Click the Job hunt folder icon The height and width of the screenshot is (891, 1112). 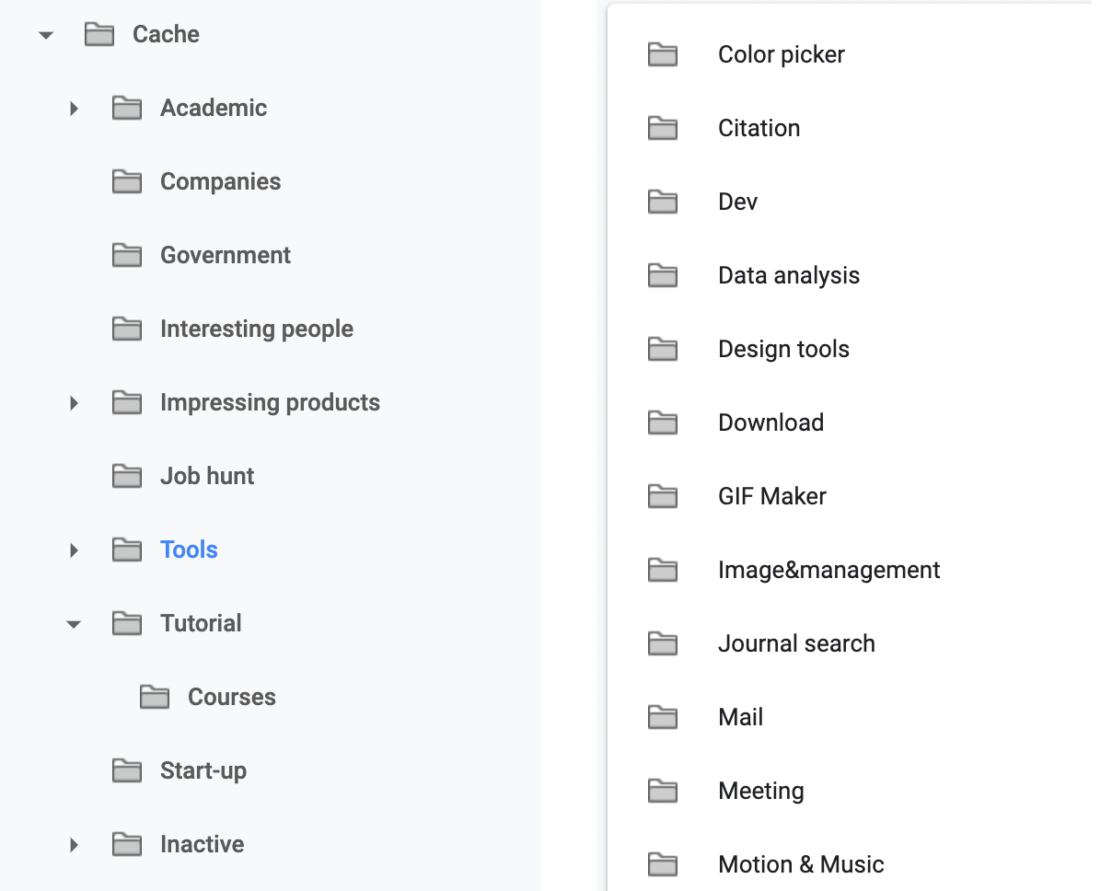pyautogui.click(x=127, y=477)
